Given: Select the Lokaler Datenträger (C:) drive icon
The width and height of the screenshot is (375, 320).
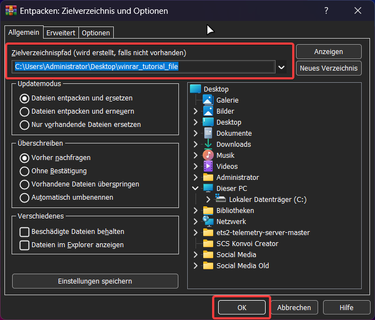Looking at the screenshot, I should pyautogui.click(x=220, y=199).
